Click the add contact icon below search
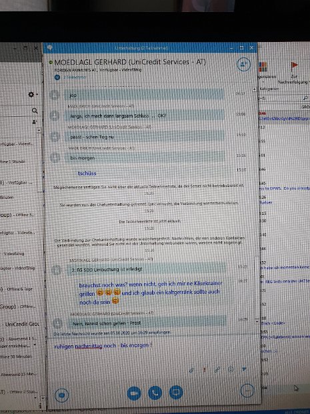 click(x=35, y=122)
